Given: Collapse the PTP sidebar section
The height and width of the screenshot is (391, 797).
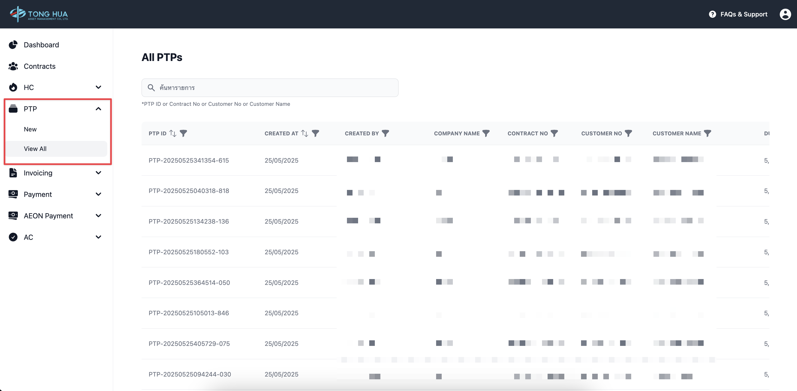Looking at the screenshot, I should click(98, 109).
